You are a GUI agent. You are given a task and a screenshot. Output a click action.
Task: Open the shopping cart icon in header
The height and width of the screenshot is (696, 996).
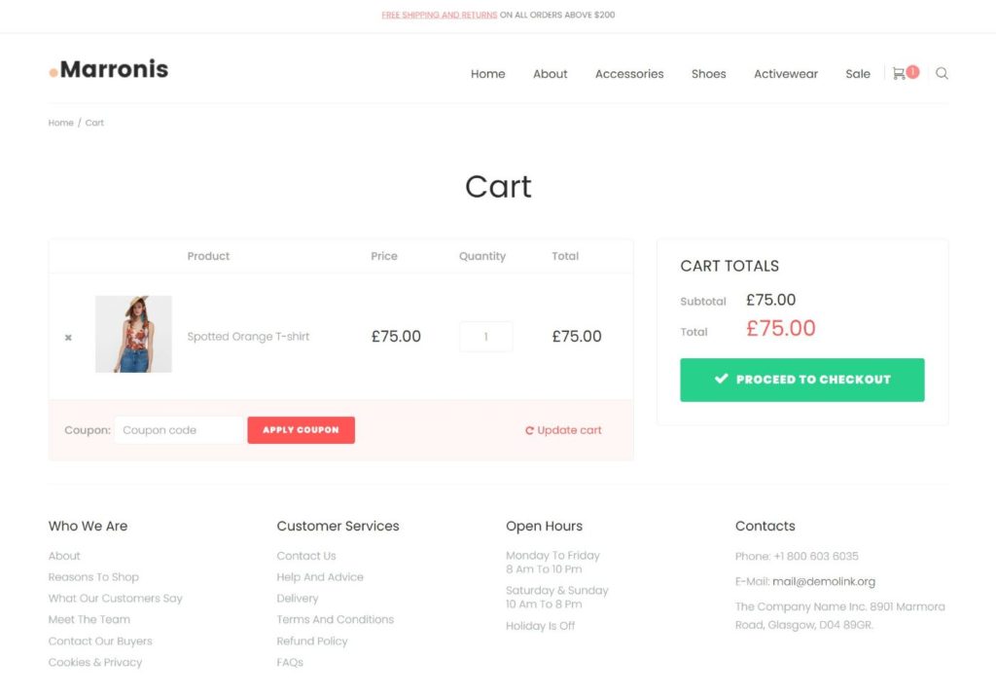pos(900,73)
